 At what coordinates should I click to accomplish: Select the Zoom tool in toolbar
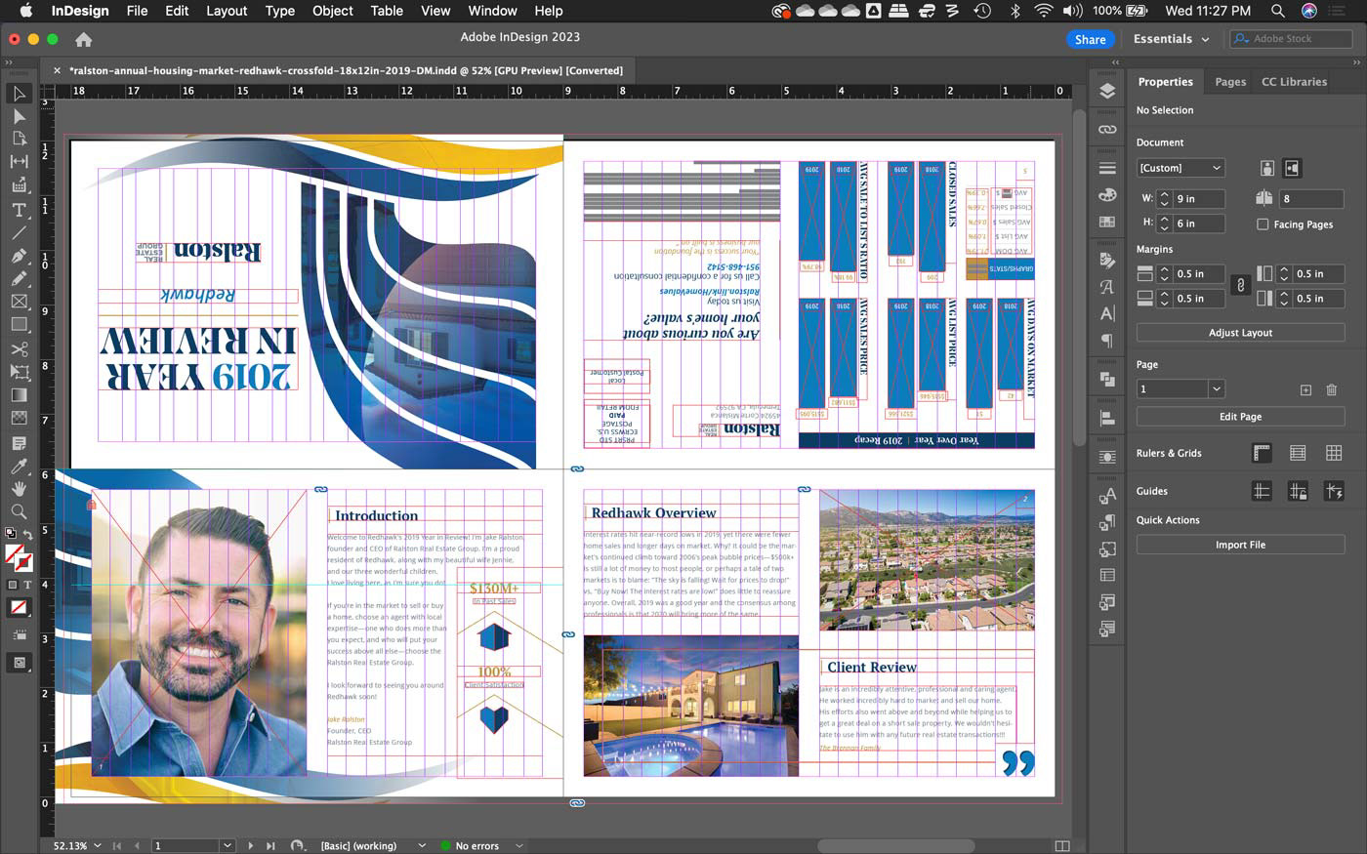click(19, 511)
